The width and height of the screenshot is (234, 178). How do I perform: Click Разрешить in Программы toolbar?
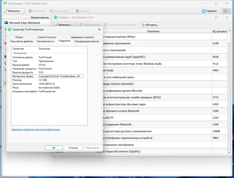tap(37, 11)
